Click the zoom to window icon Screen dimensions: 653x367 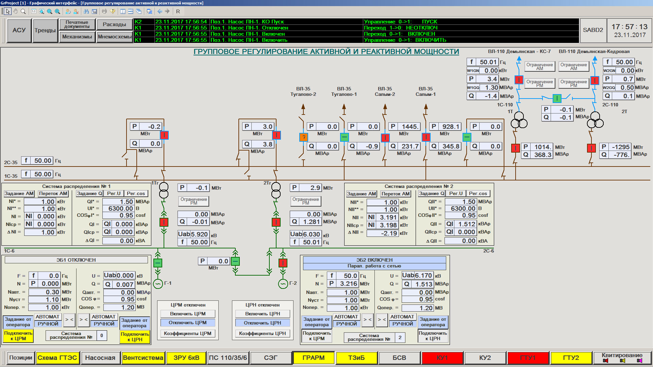tap(41, 11)
